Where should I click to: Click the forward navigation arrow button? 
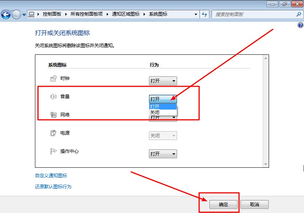pyautogui.click(x=16, y=15)
